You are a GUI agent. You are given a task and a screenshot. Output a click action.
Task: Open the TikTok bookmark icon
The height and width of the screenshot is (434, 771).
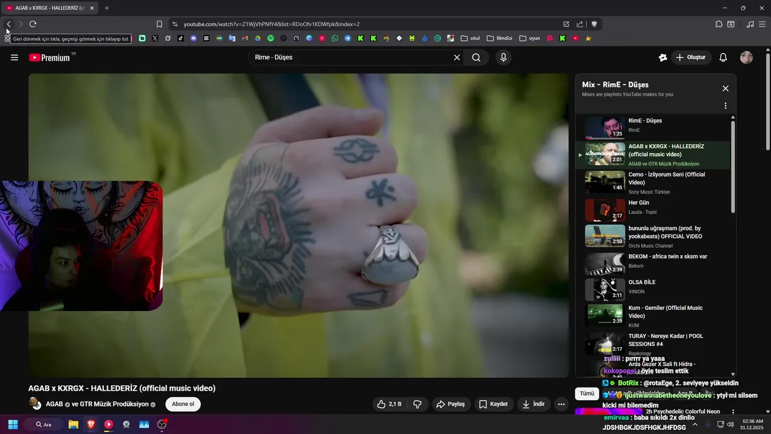tap(181, 38)
